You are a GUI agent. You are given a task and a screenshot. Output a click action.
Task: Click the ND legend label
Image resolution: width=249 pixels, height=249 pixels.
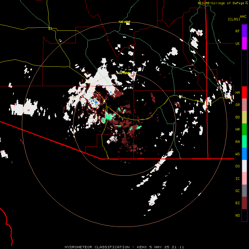pos(237,215)
